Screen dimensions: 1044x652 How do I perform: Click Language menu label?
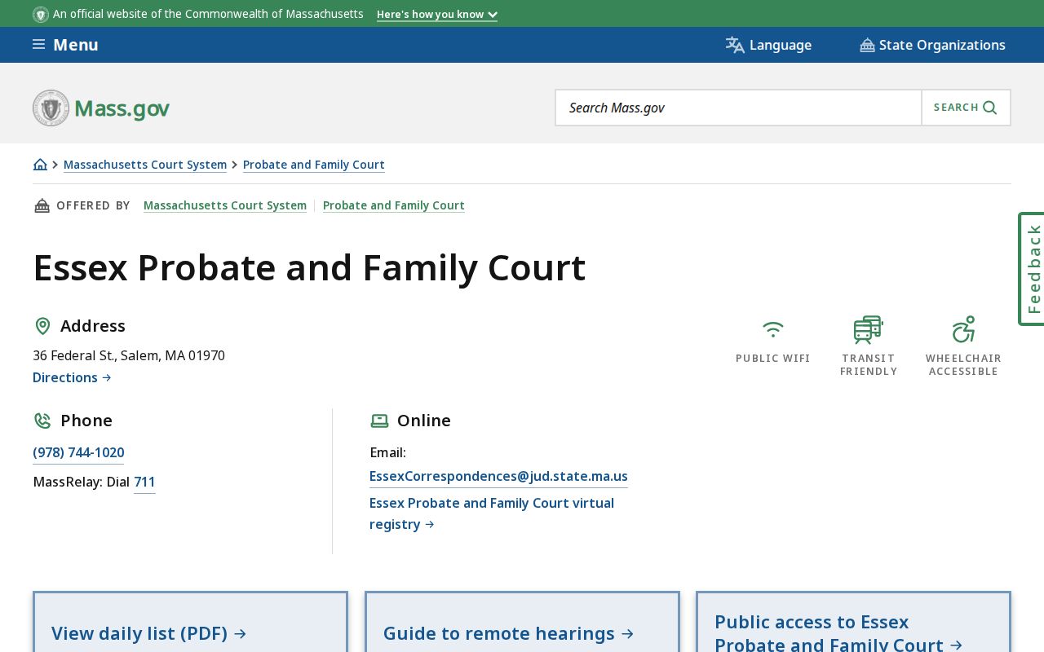click(781, 45)
